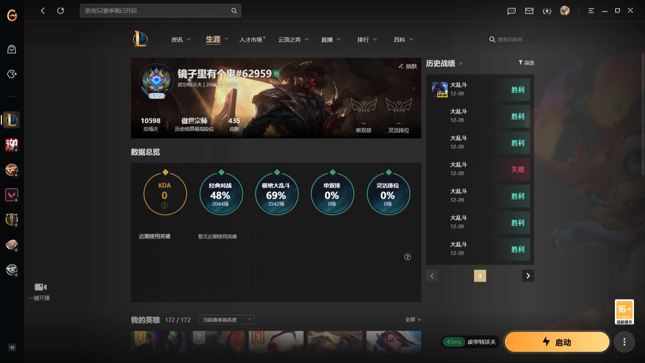The width and height of the screenshot is (645, 363).
Task: Open the 生涯 tab
Action: tap(213, 39)
